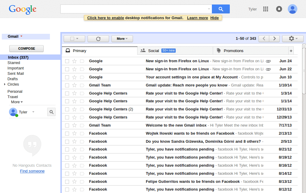Check Google notifications bell

point(279,9)
